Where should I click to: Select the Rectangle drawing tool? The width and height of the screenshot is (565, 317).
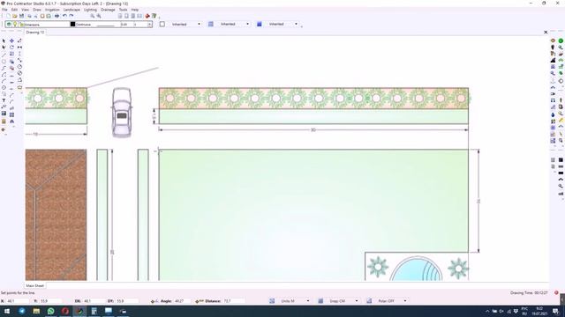(x=4, y=62)
